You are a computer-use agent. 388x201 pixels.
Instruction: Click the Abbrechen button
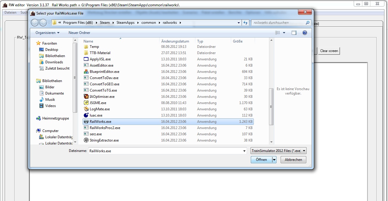pyautogui.click(x=293, y=160)
